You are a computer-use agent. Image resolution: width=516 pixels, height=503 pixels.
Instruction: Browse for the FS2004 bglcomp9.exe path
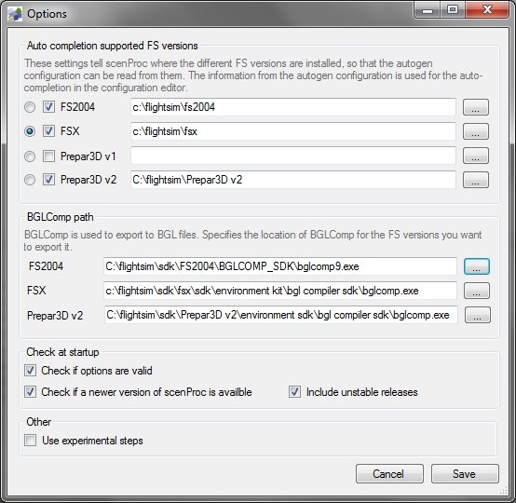(x=477, y=266)
